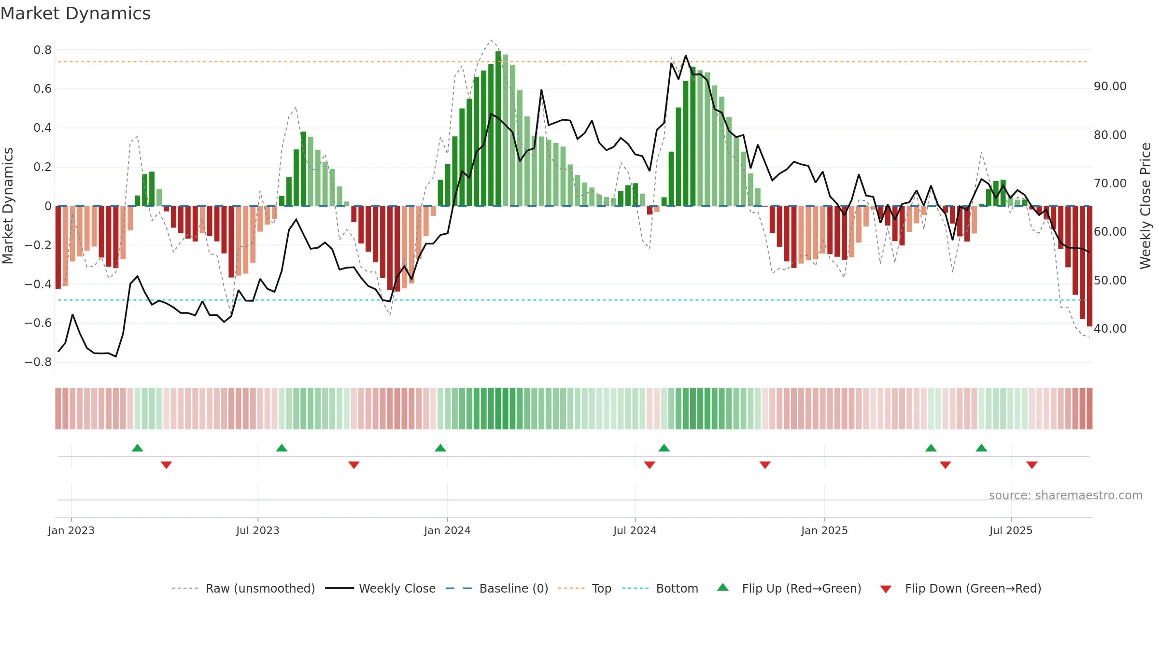Click the 90.00 price axis label

pyautogui.click(x=1110, y=86)
